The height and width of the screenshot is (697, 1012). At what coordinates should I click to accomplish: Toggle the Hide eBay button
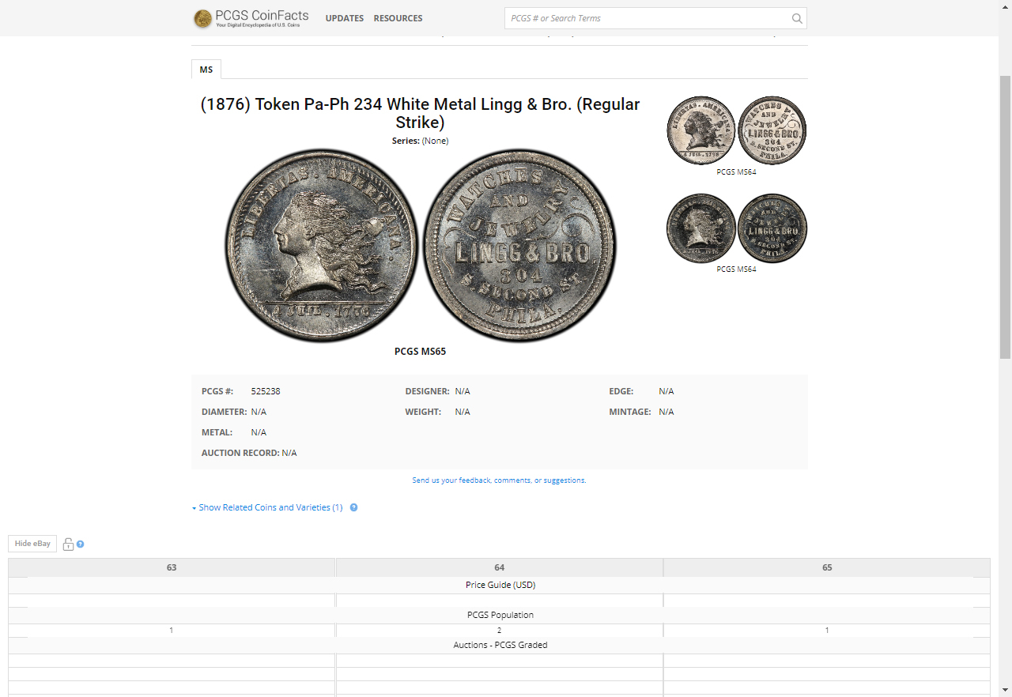pos(32,544)
